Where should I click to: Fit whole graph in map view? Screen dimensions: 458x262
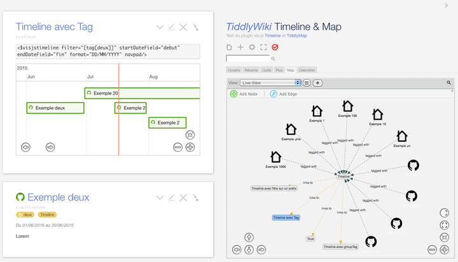[x=444, y=237]
